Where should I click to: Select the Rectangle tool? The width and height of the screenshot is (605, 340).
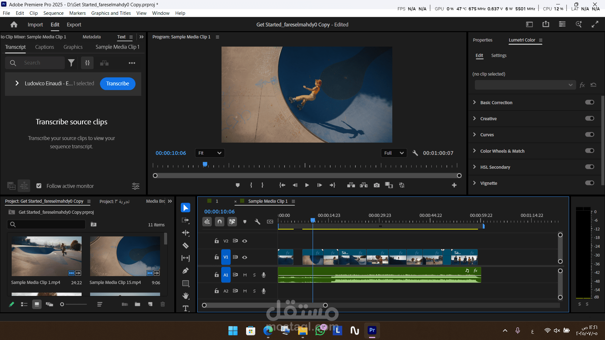[x=186, y=283]
